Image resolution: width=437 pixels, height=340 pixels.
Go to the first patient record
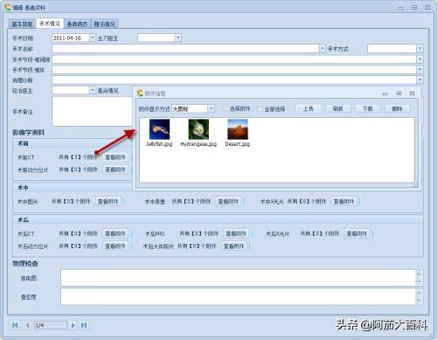point(15,325)
